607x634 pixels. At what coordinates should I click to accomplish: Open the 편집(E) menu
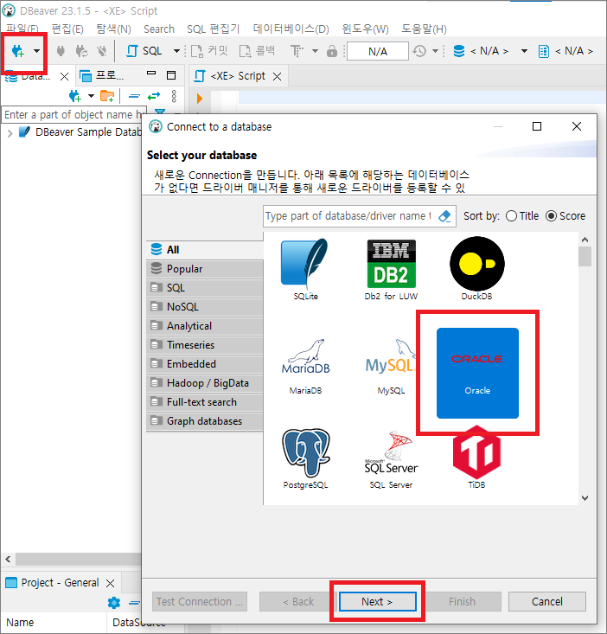(67, 29)
